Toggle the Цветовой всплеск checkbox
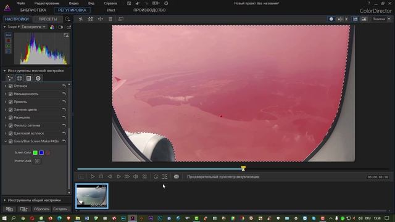 [x=10, y=133]
